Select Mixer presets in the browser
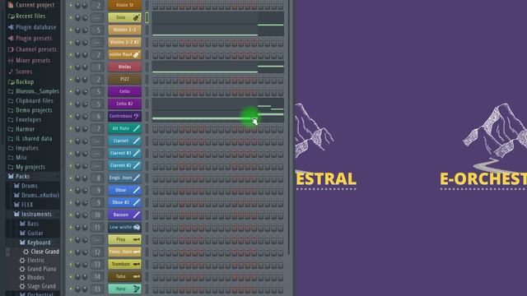Screen dimensions: 527x296 (29, 60)
